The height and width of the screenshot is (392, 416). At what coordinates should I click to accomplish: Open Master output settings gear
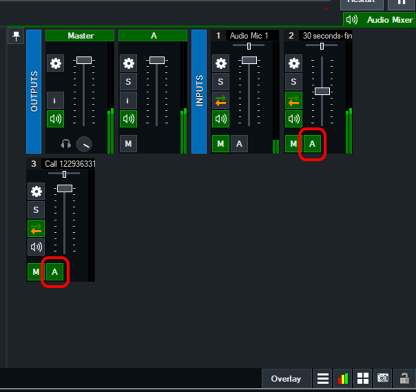point(55,64)
